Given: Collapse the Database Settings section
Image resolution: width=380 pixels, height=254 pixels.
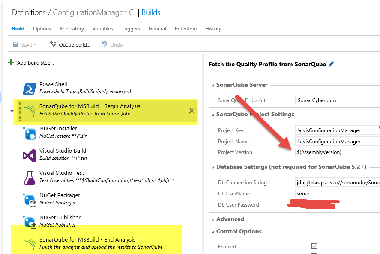Looking at the screenshot, I should point(213,167).
